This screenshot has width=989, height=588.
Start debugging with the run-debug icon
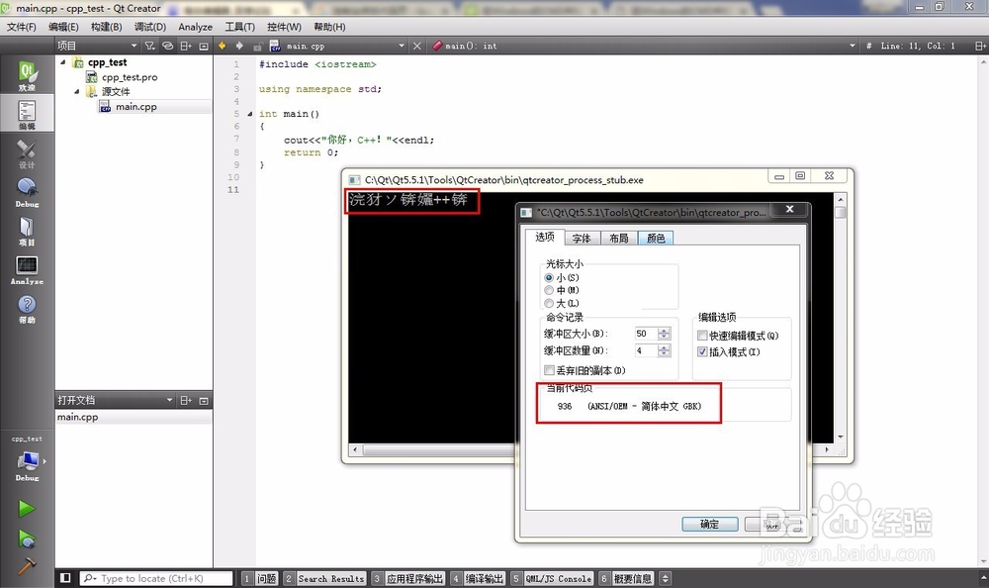[27, 539]
